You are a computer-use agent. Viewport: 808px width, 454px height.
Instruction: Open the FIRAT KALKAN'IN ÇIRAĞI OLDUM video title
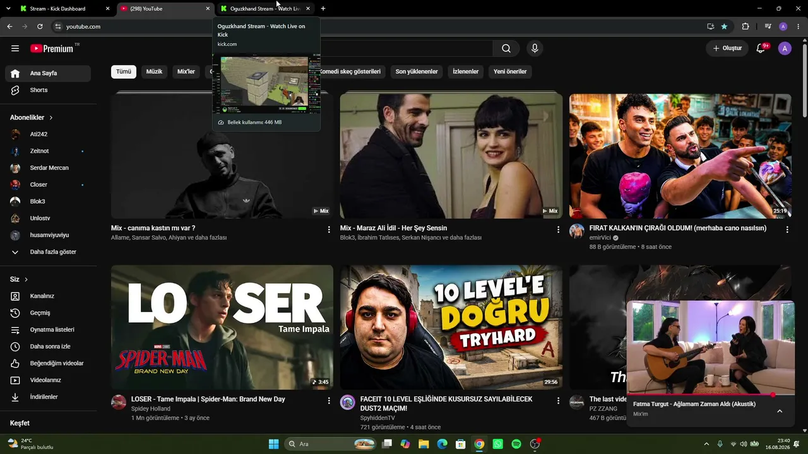pos(678,228)
